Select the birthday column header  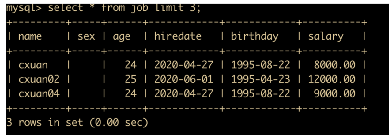254,36
